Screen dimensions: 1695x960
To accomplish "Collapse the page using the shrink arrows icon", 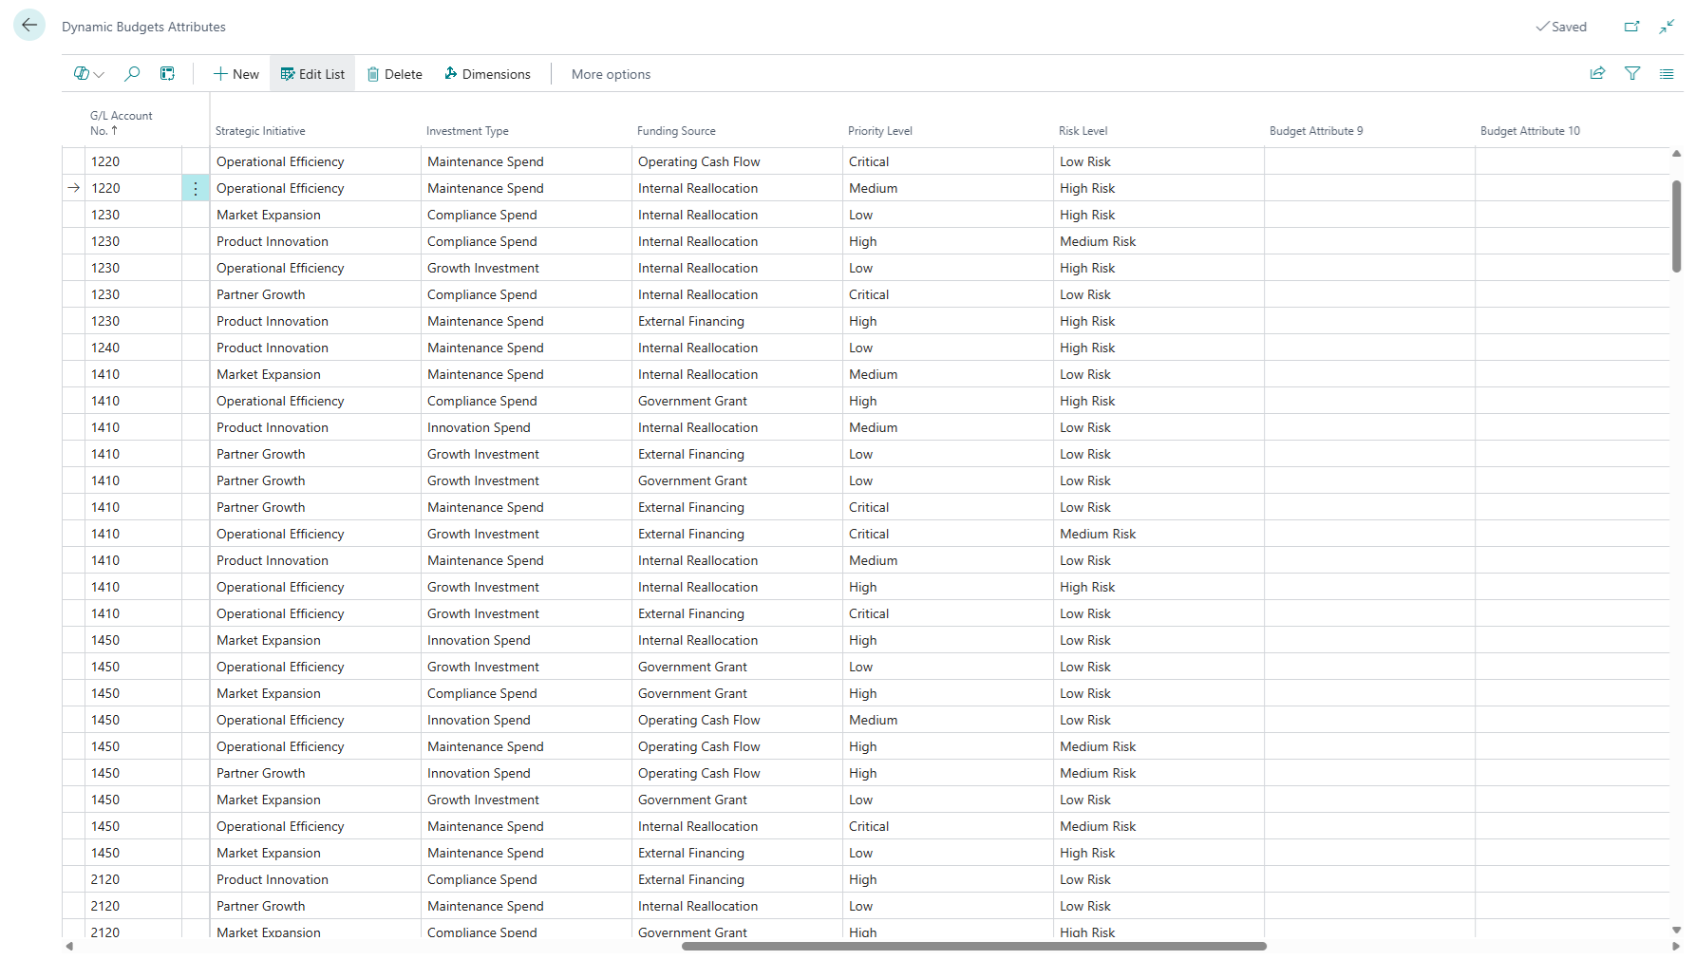I will (1667, 27).
